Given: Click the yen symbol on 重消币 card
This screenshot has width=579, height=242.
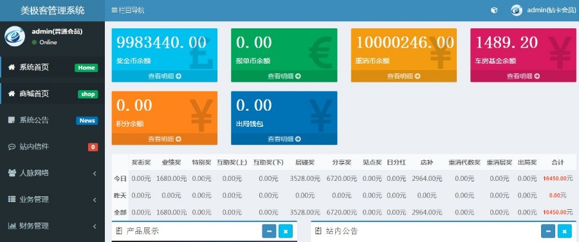Looking at the screenshot, I should [441, 53].
